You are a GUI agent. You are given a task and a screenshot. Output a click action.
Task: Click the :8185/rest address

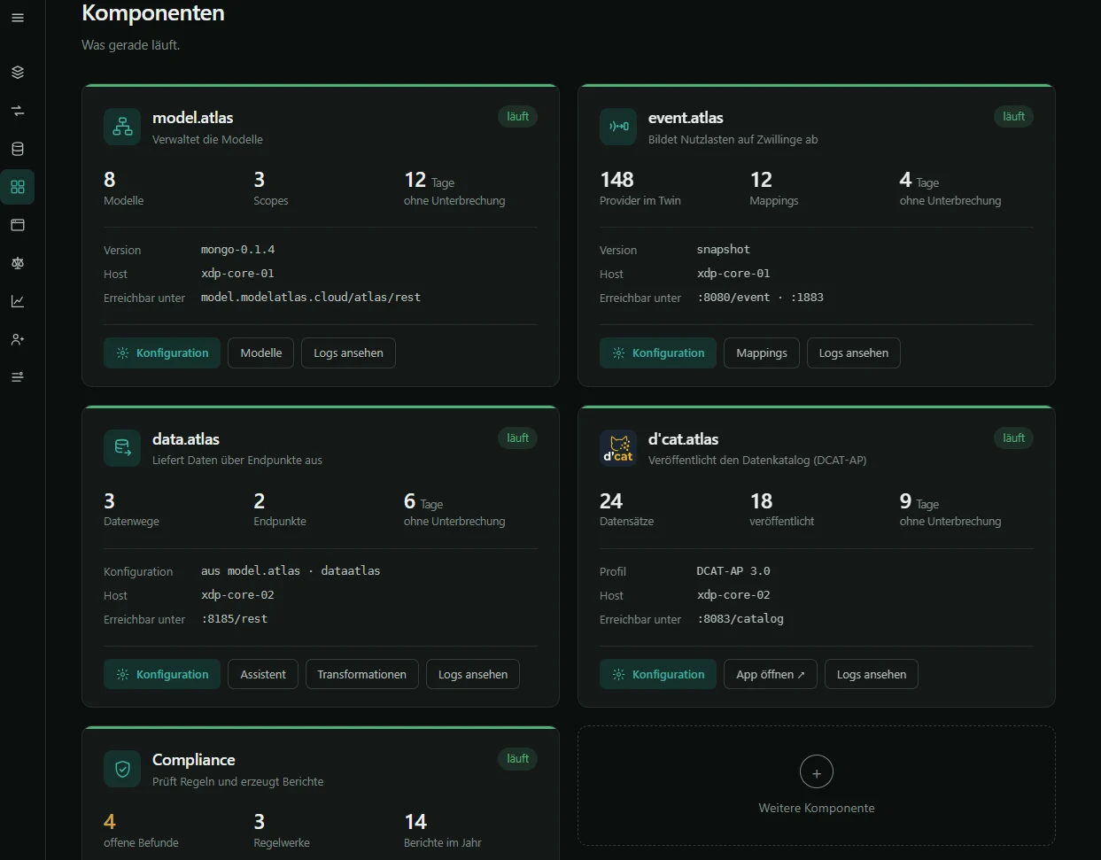coord(235,619)
